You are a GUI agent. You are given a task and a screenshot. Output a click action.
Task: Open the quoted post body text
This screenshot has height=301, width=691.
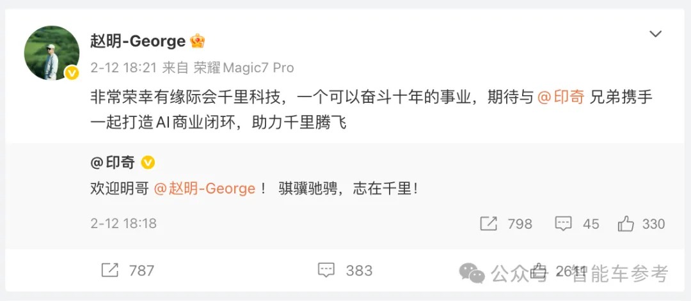253,189
